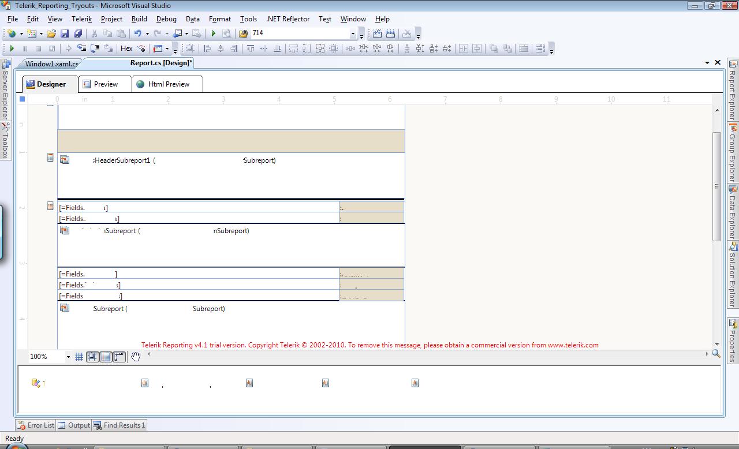Click the HeaderSubreport1 subreport icon on the design surface

click(64, 160)
